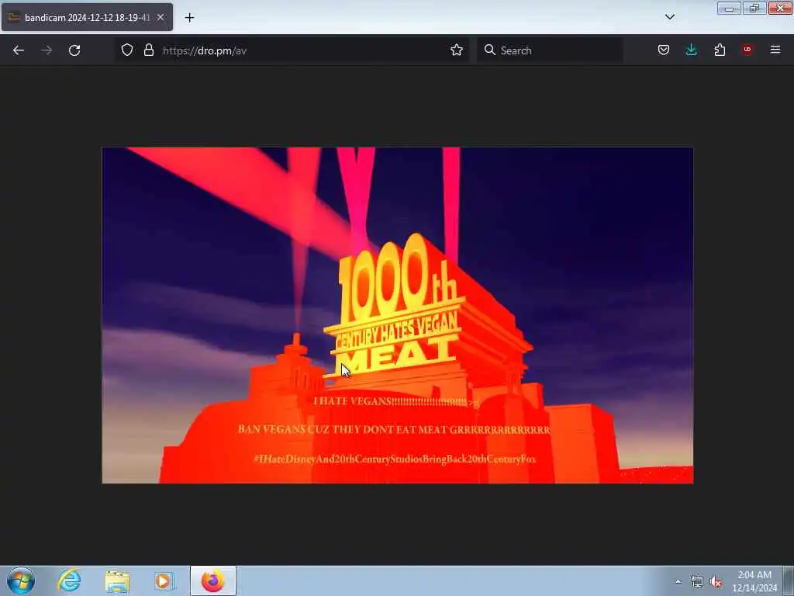Open the extensions puzzle menu
794x596 pixels.
click(720, 50)
